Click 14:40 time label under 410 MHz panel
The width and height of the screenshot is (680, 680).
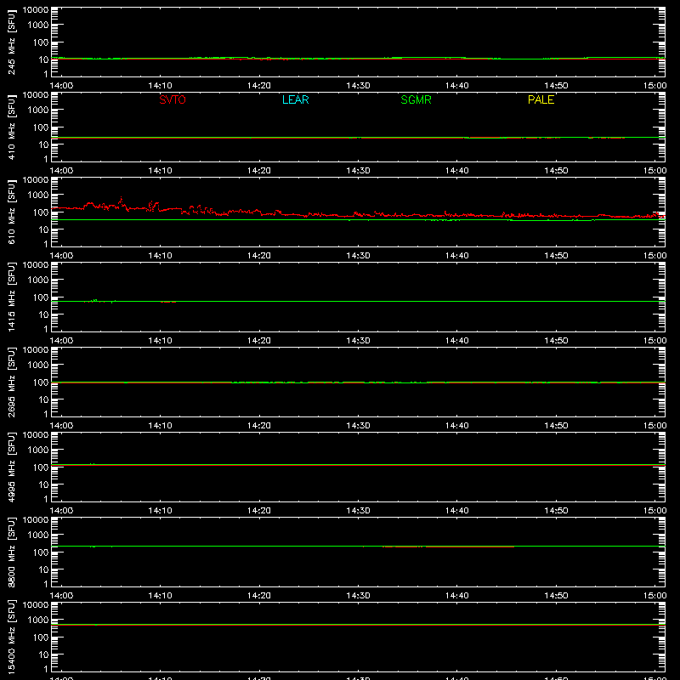pos(457,171)
